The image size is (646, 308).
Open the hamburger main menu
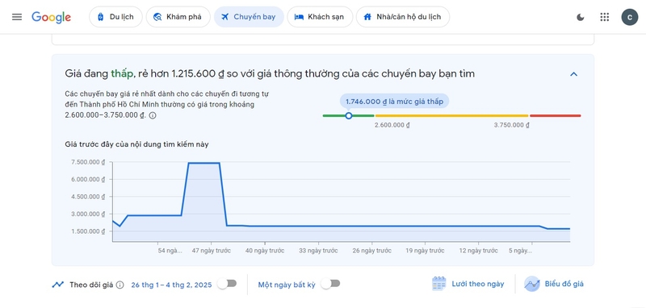coord(17,17)
